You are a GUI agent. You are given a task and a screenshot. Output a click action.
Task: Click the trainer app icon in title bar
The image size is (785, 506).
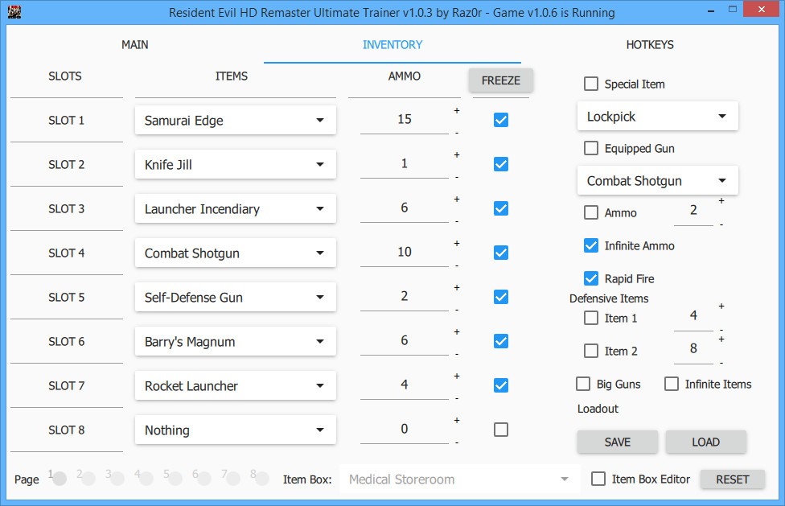pyautogui.click(x=14, y=12)
